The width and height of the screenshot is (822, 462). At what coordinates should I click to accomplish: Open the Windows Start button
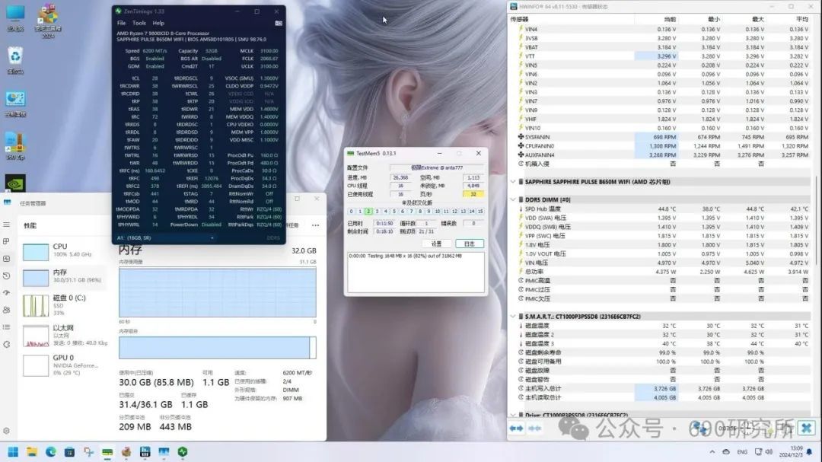click(13, 451)
